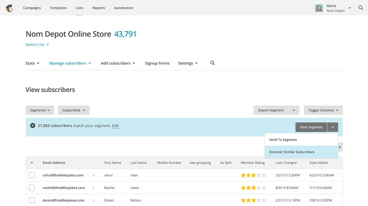Sort by Mobile Number column
The height and width of the screenshot is (206, 368).
click(169, 163)
